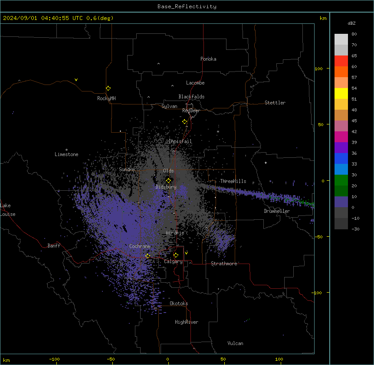Select the orange 57-60 dBZ legend swatch
The image size is (374, 365).
click(x=341, y=72)
